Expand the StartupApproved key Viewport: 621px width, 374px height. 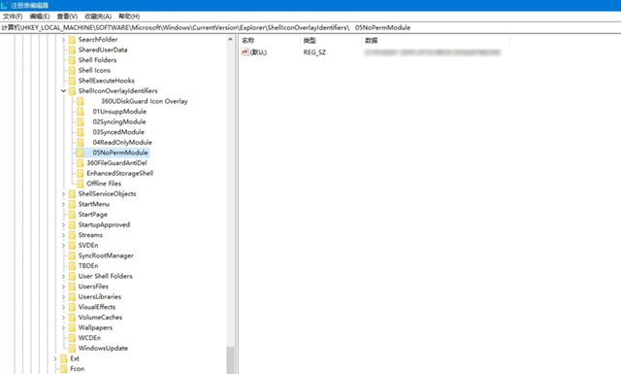(x=63, y=224)
